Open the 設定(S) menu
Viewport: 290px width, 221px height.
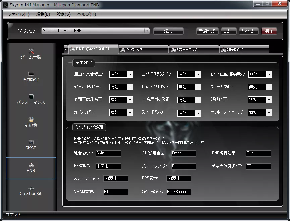tap(64, 14)
